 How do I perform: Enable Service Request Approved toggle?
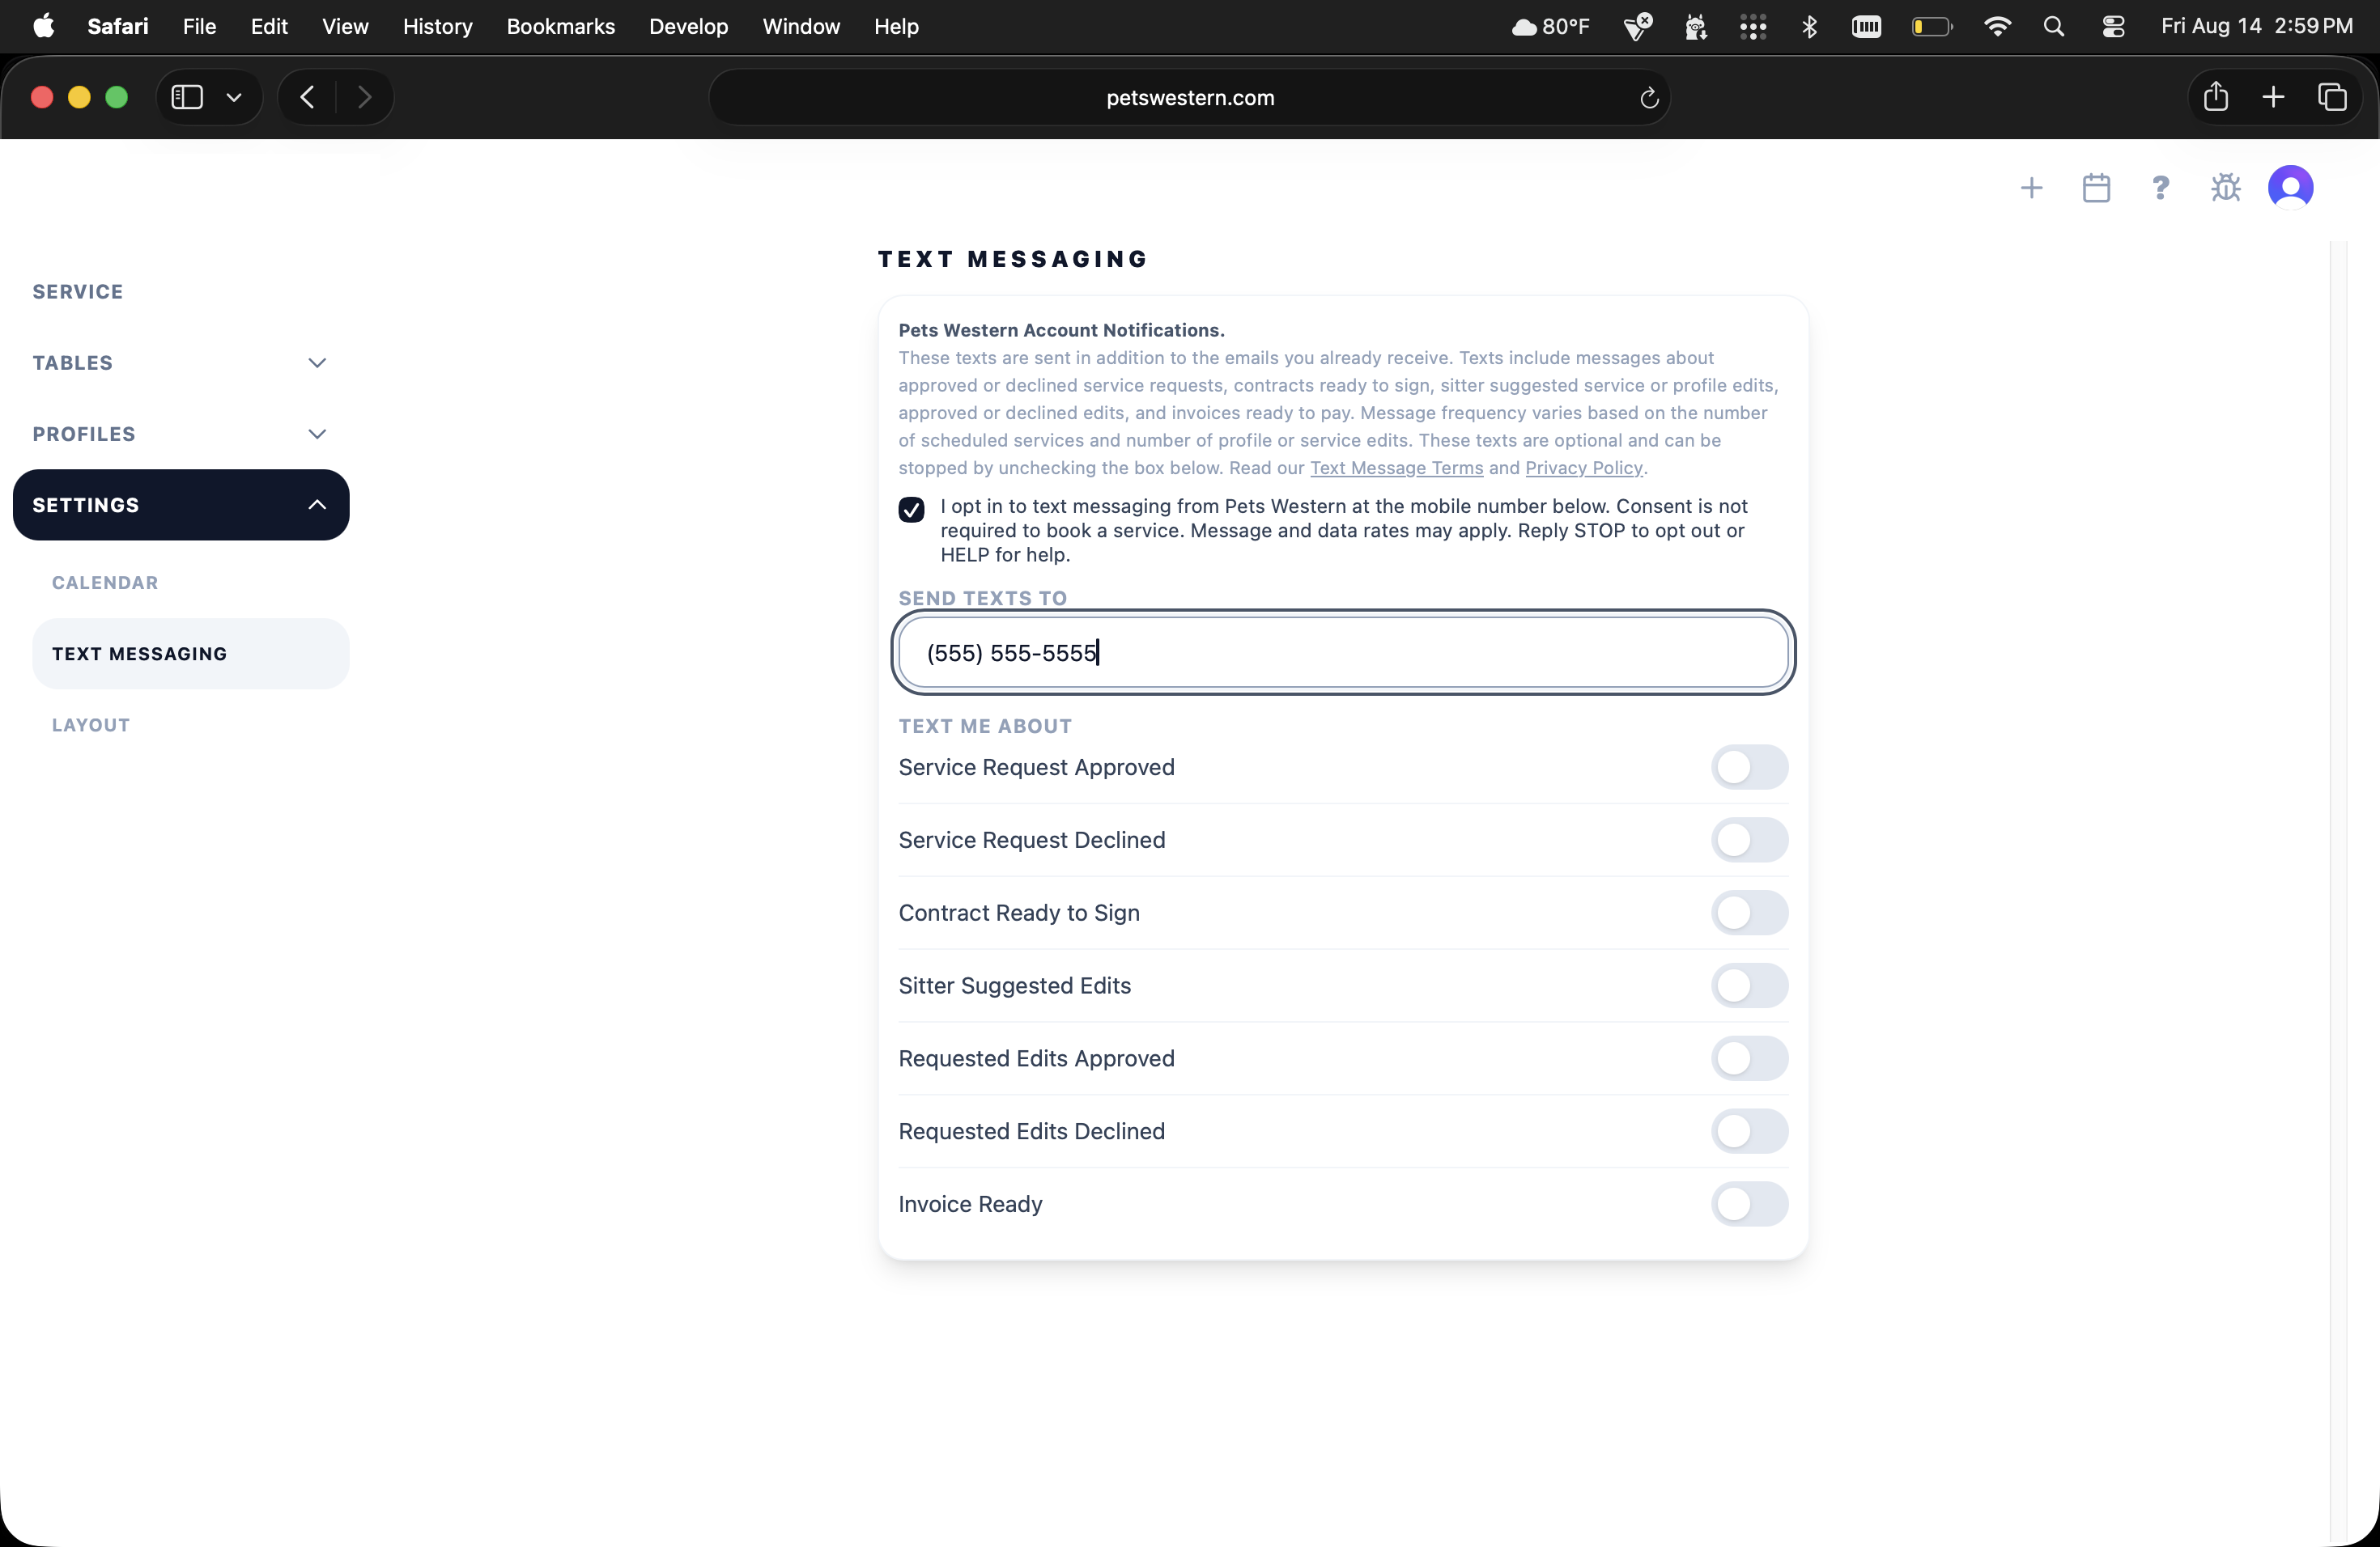[x=1749, y=766]
